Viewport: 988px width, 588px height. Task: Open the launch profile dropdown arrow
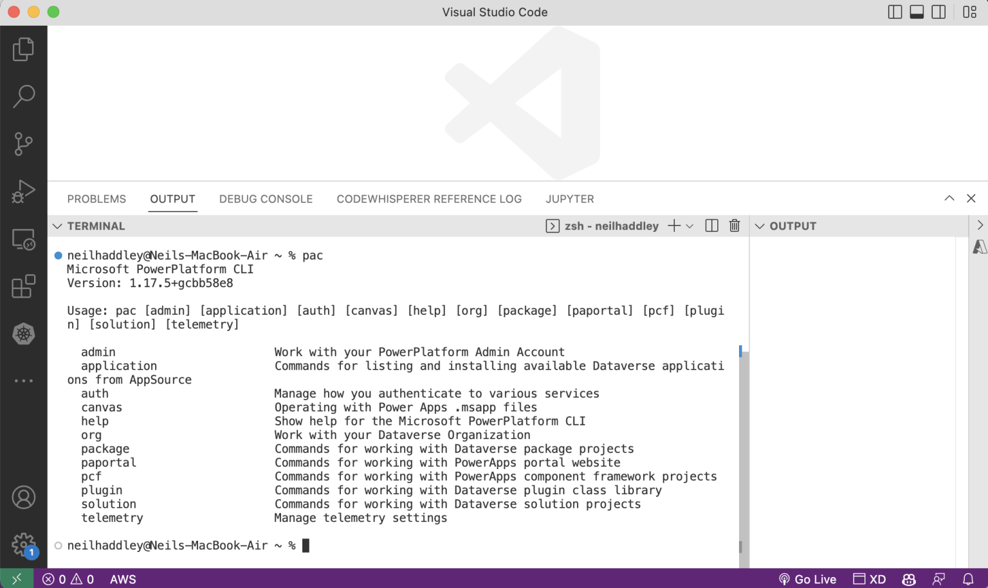point(690,226)
